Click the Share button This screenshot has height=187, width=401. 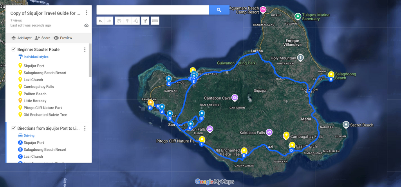coord(42,38)
